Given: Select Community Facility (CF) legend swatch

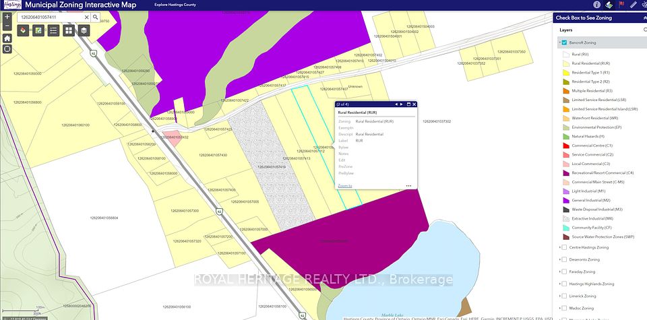Looking at the screenshot, I should click(x=566, y=228).
